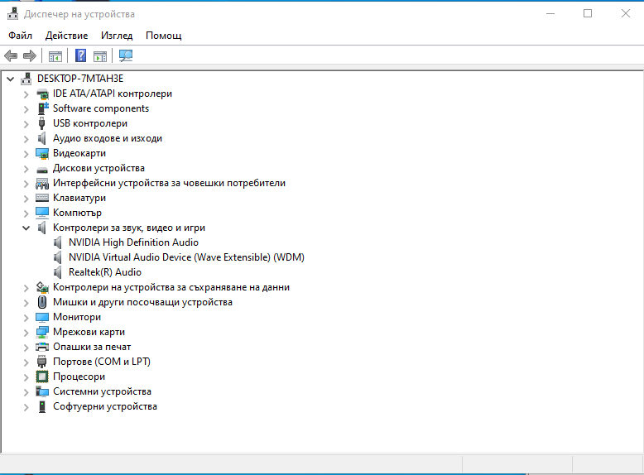Click the Опашки за печат printer icon
The image size is (644, 475).
point(42,348)
